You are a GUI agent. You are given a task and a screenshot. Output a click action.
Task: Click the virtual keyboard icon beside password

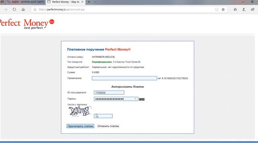141,99
